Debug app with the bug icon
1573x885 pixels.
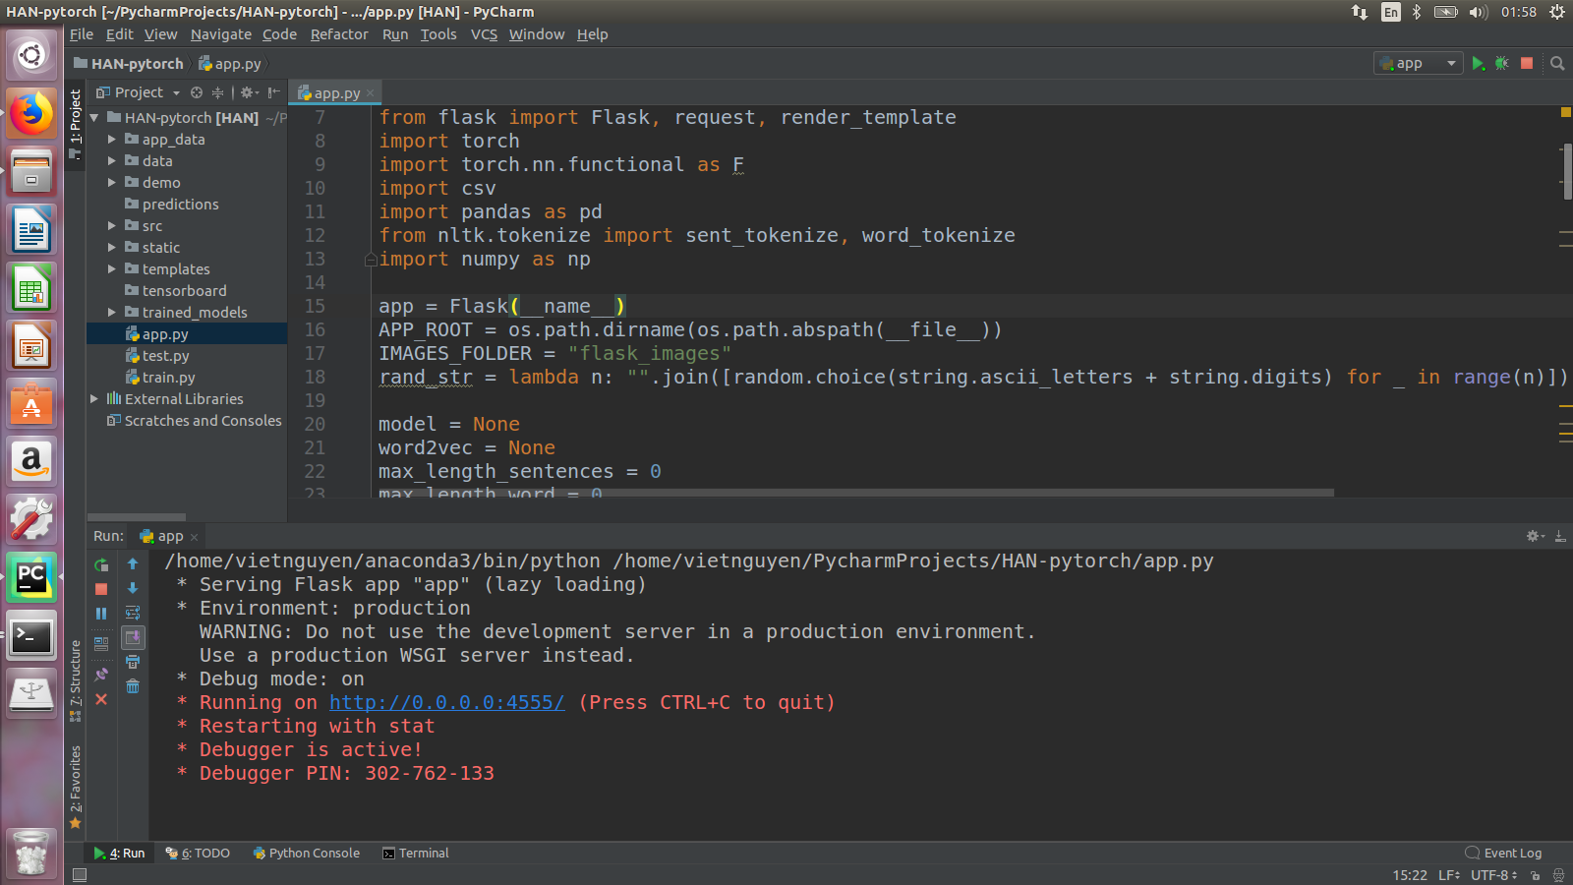(1502, 63)
